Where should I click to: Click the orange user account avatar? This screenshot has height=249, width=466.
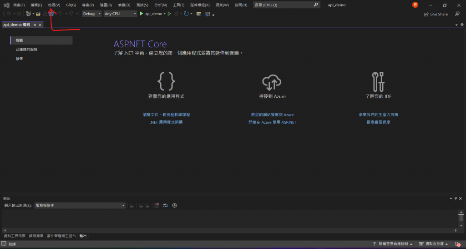[x=415, y=5]
